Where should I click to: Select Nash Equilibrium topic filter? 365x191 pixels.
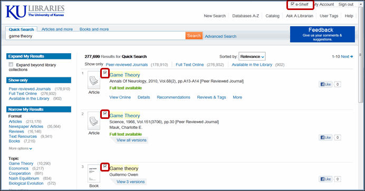click(24, 178)
